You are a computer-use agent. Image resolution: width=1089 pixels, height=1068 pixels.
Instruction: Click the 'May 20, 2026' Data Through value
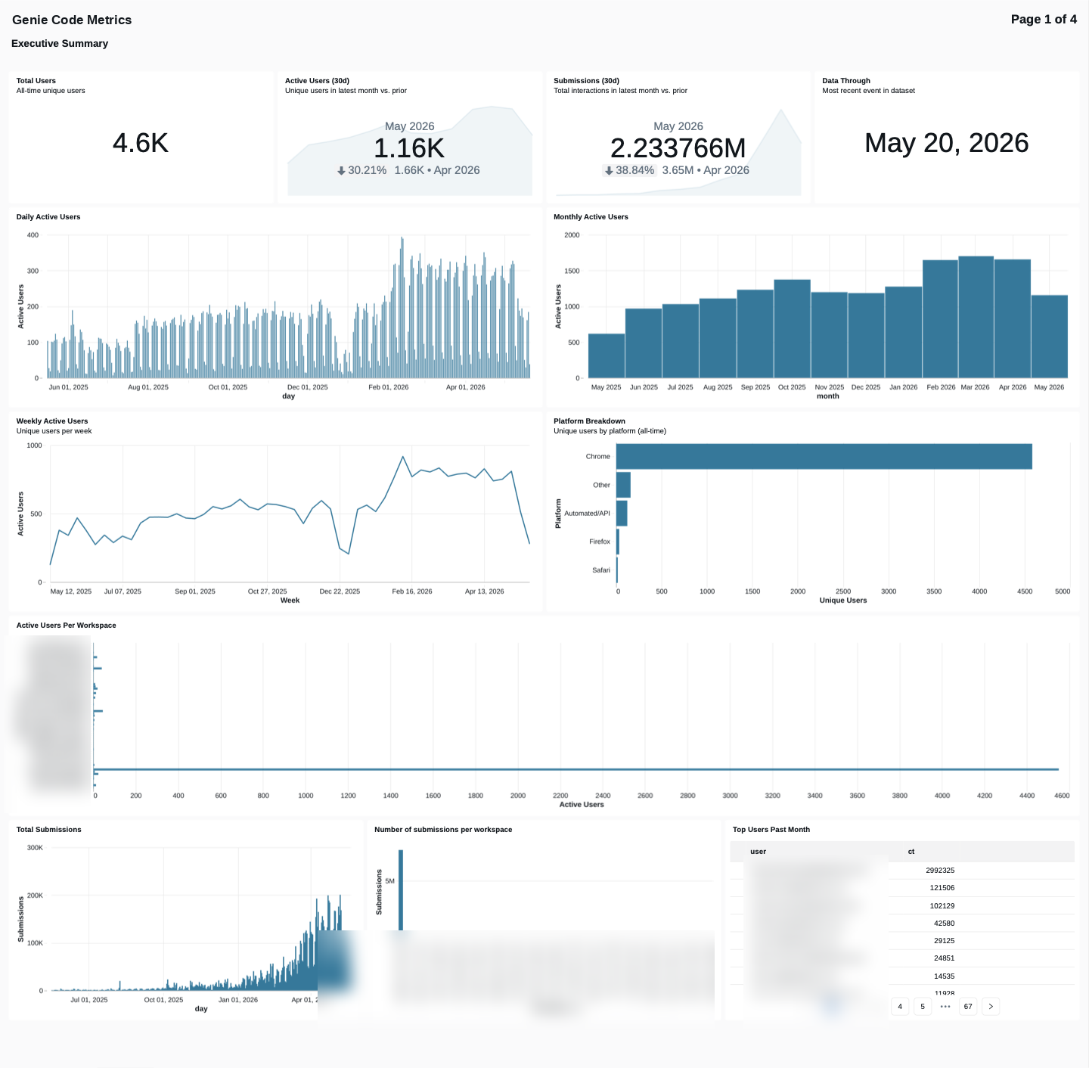[x=947, y=143]
